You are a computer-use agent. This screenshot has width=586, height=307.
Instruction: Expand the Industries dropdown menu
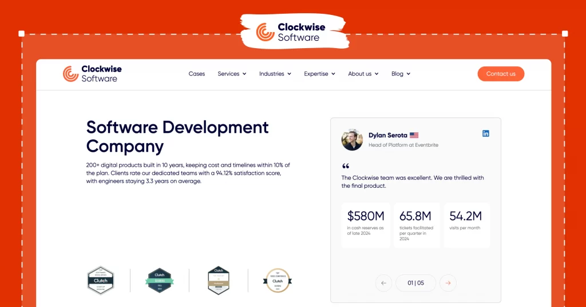[x=275, y=74]
